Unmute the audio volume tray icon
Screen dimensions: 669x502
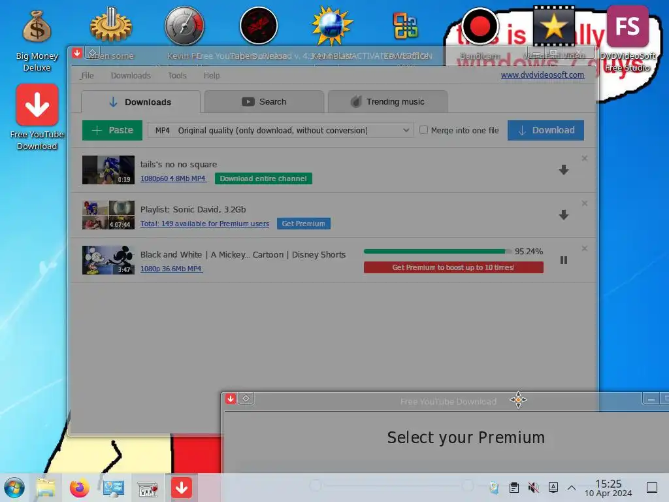[533, 487]
